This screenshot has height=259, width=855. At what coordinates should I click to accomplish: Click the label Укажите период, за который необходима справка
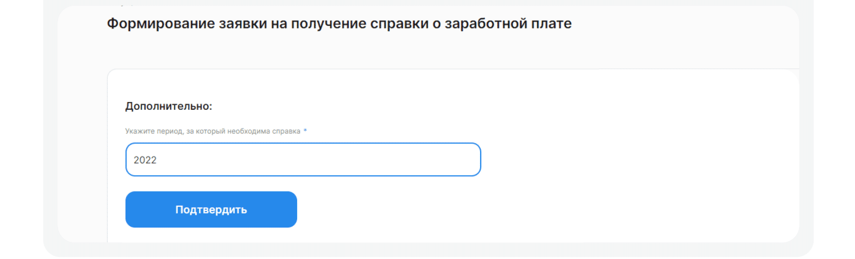tap(213, 131)
